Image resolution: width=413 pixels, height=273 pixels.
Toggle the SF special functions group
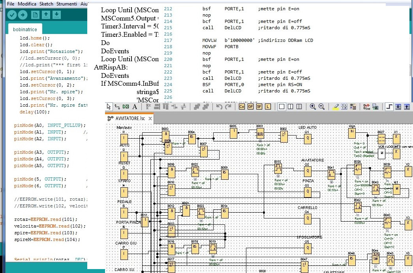(x=259, y=107)
